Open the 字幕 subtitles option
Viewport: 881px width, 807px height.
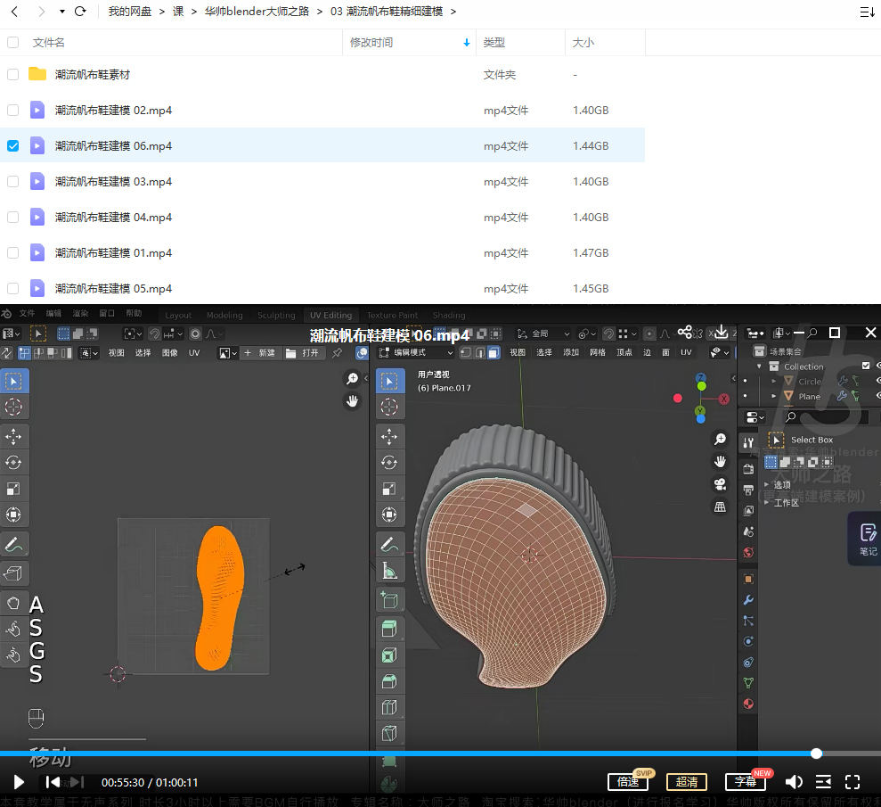point(745,782)
